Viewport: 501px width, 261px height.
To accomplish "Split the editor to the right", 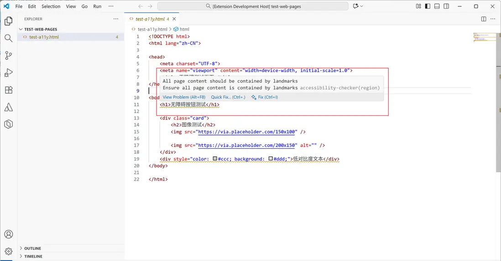I will (484, 19).
